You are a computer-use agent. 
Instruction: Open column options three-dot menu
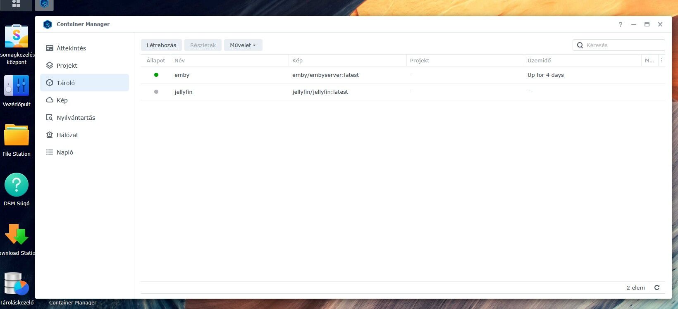661,60
